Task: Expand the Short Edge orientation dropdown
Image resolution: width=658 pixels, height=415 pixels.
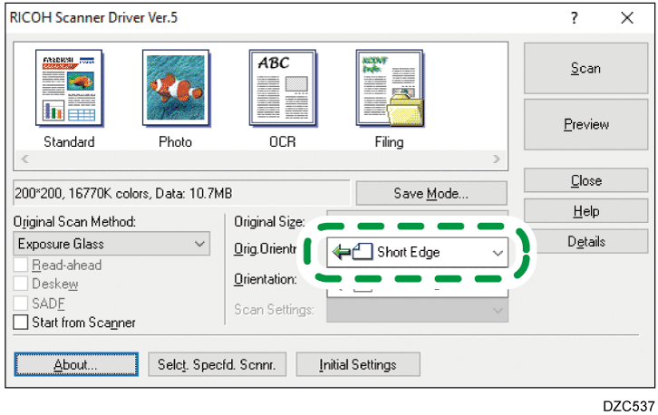Action: click(x=498, y=253)
